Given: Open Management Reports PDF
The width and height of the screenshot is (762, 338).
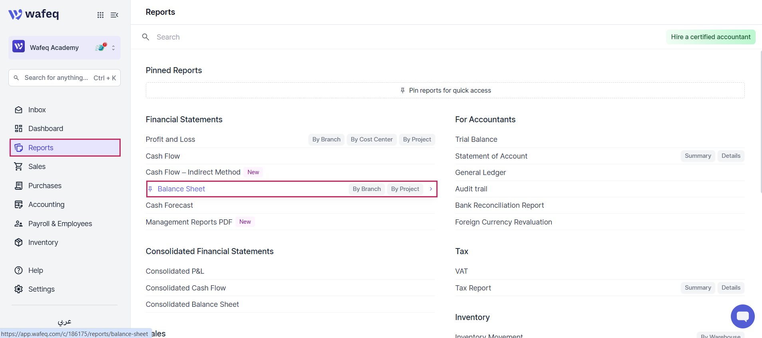Looking at the screenshot, I should click(x=189, y=222).
